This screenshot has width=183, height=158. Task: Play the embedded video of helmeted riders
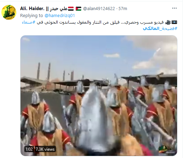coord(99,96)
